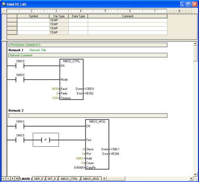Switch to the MBUS_CTRL tab
Image resolution: width=199 pixels, height=182 pixels.
(69, 179)
